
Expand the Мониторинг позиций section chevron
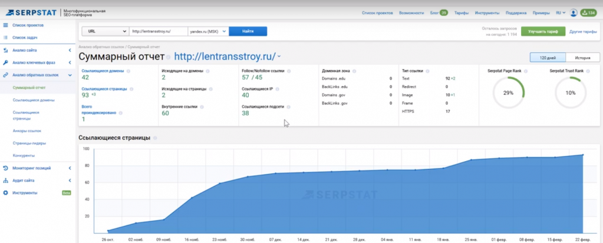(70, 168)
